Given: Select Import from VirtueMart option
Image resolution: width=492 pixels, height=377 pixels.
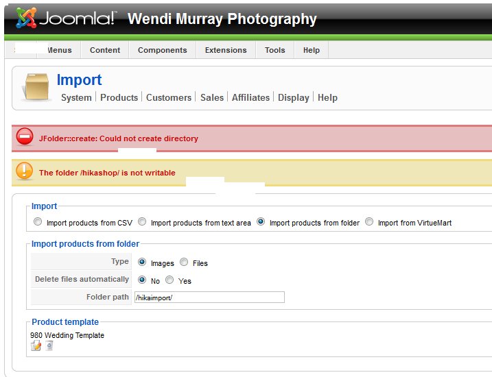Looking at the screenshot, I should click(369, 222).
